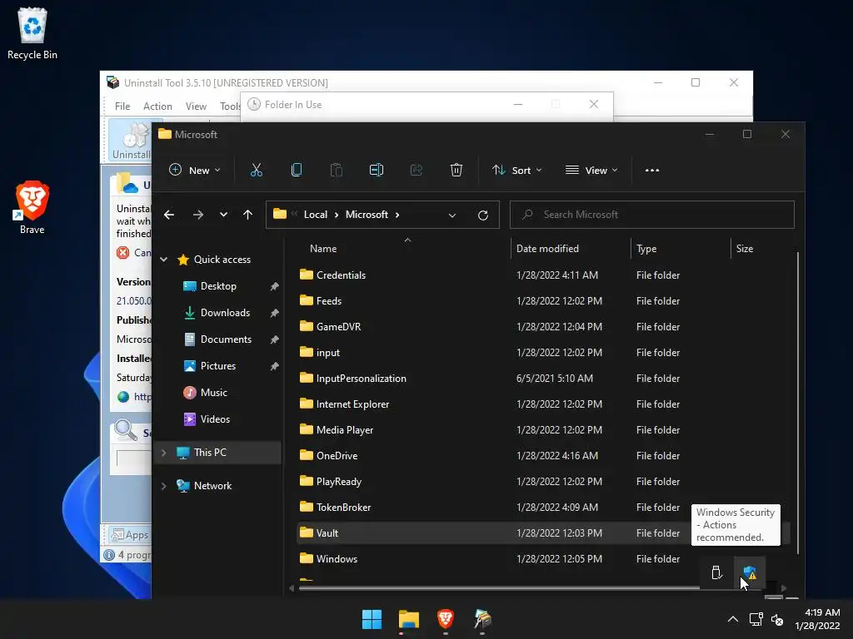Viewport: 853px width, 639px height.
Task: Go forward with the right arrow button
Action: 198,215
